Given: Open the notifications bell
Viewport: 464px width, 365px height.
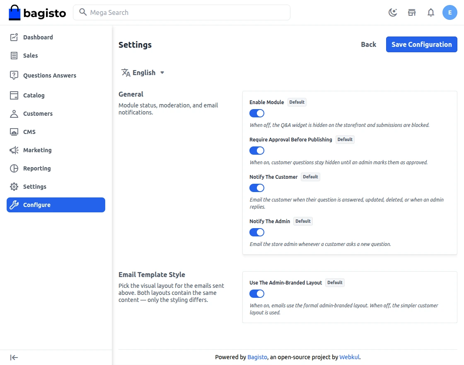Looking at the screenshot, I should [431, 12].
